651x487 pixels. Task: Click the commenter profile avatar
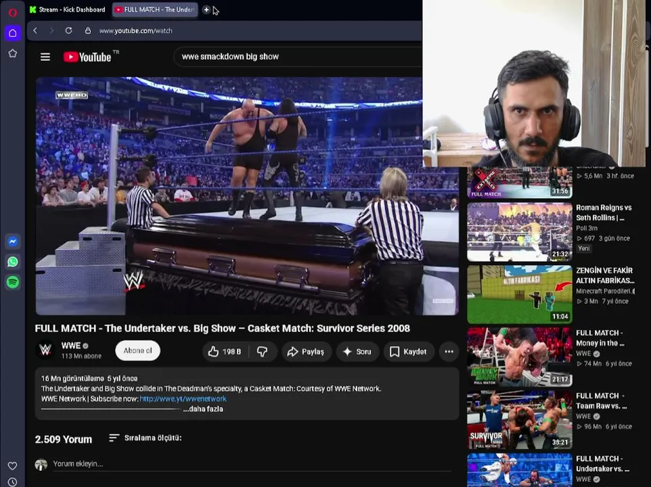(41, 464)
